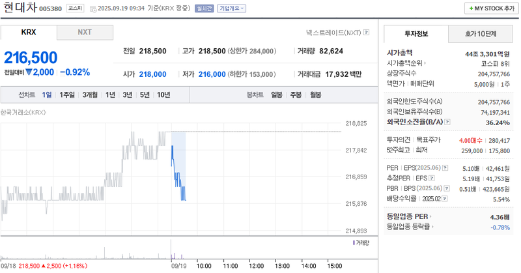Image resolution: width=521 pixels, height=273 pixels.
Task: Open the 동일업종 등락률 link
Action: [410, 227]
